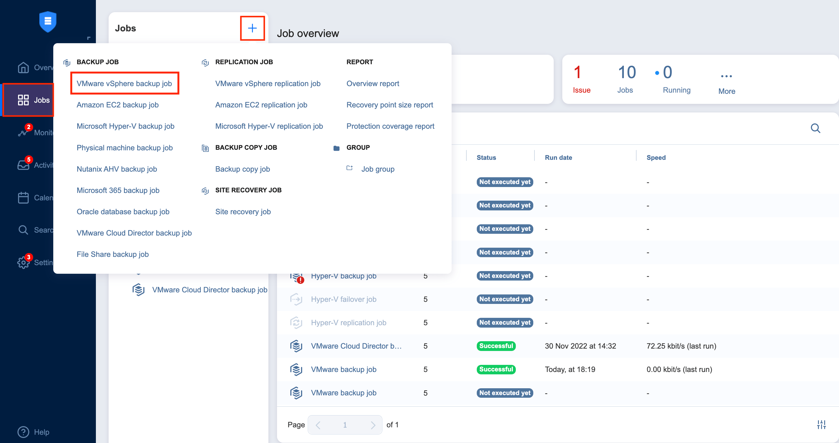Viewport: 839px width, 443px height.
Task: Open the Calendar from the sidebar
Action: coord(23,197)
